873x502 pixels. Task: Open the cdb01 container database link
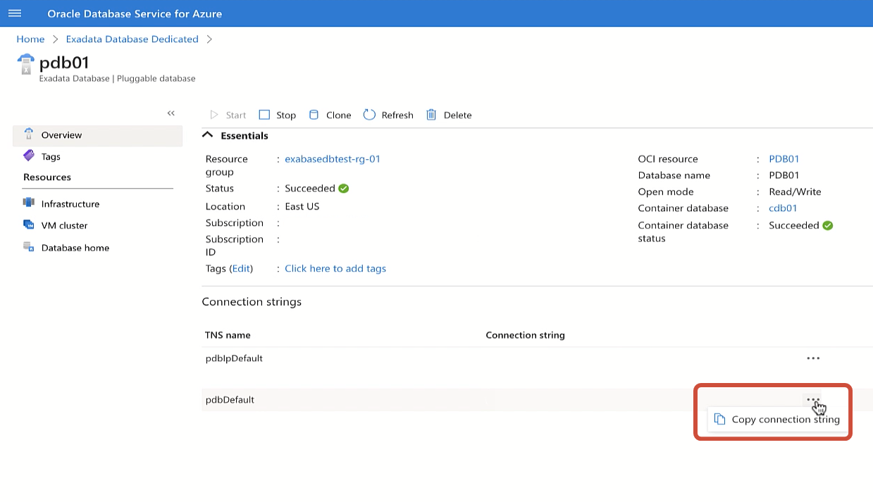[783, 208]
